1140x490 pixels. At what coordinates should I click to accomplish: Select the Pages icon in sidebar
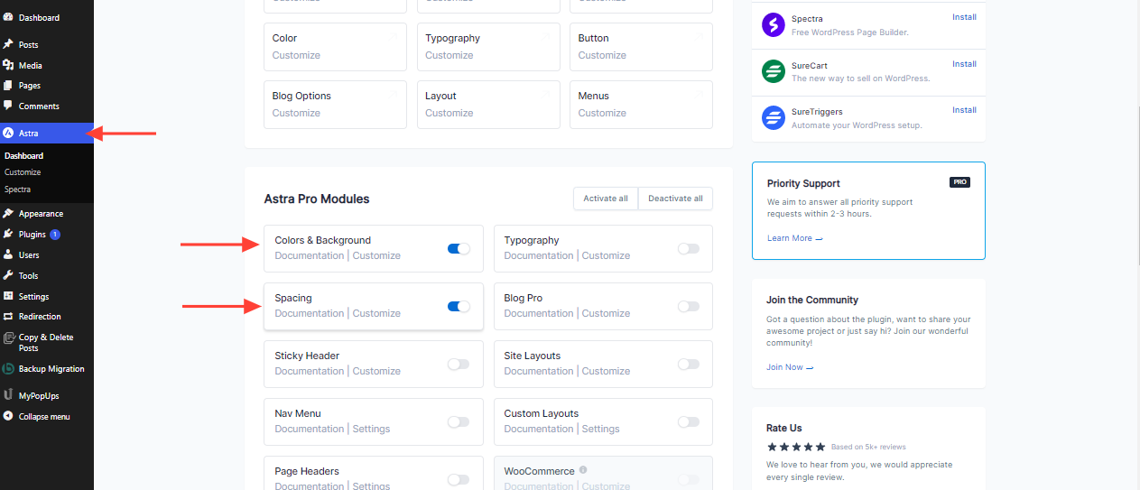point(8,86)
